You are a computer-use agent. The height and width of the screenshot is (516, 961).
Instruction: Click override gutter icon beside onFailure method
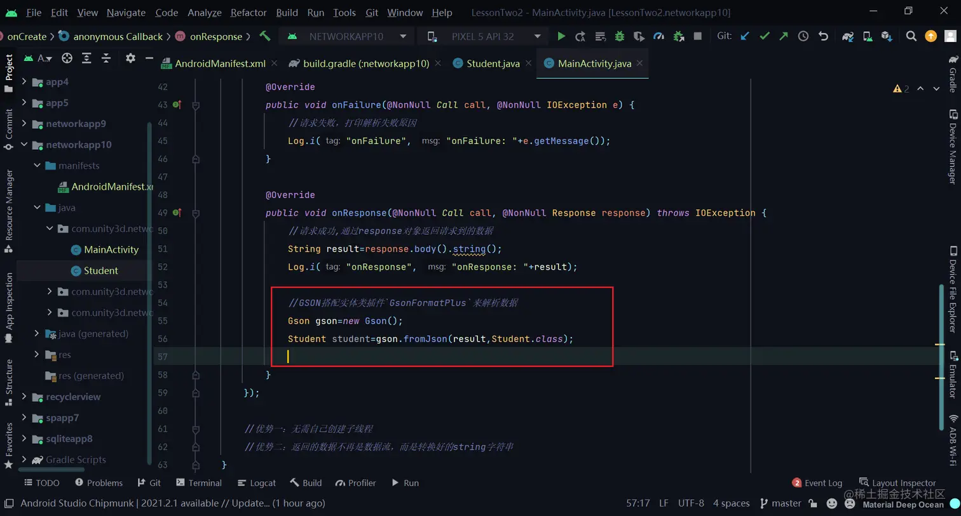pyautogui.click(x=177, y=105)
